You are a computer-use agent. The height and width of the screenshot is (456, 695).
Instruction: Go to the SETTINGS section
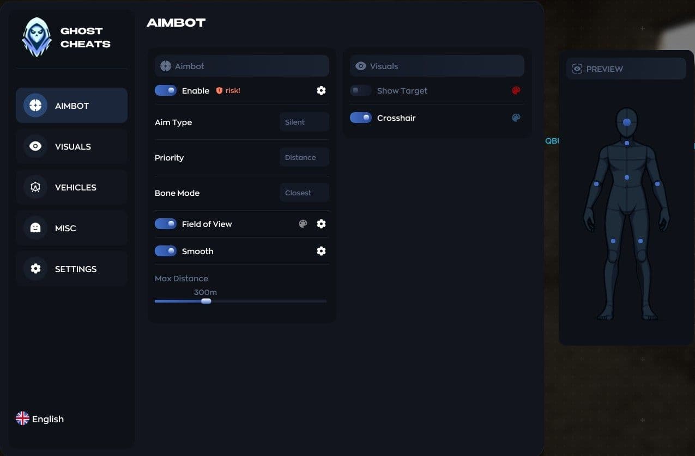pyautogui.click(x=71, y=269)
